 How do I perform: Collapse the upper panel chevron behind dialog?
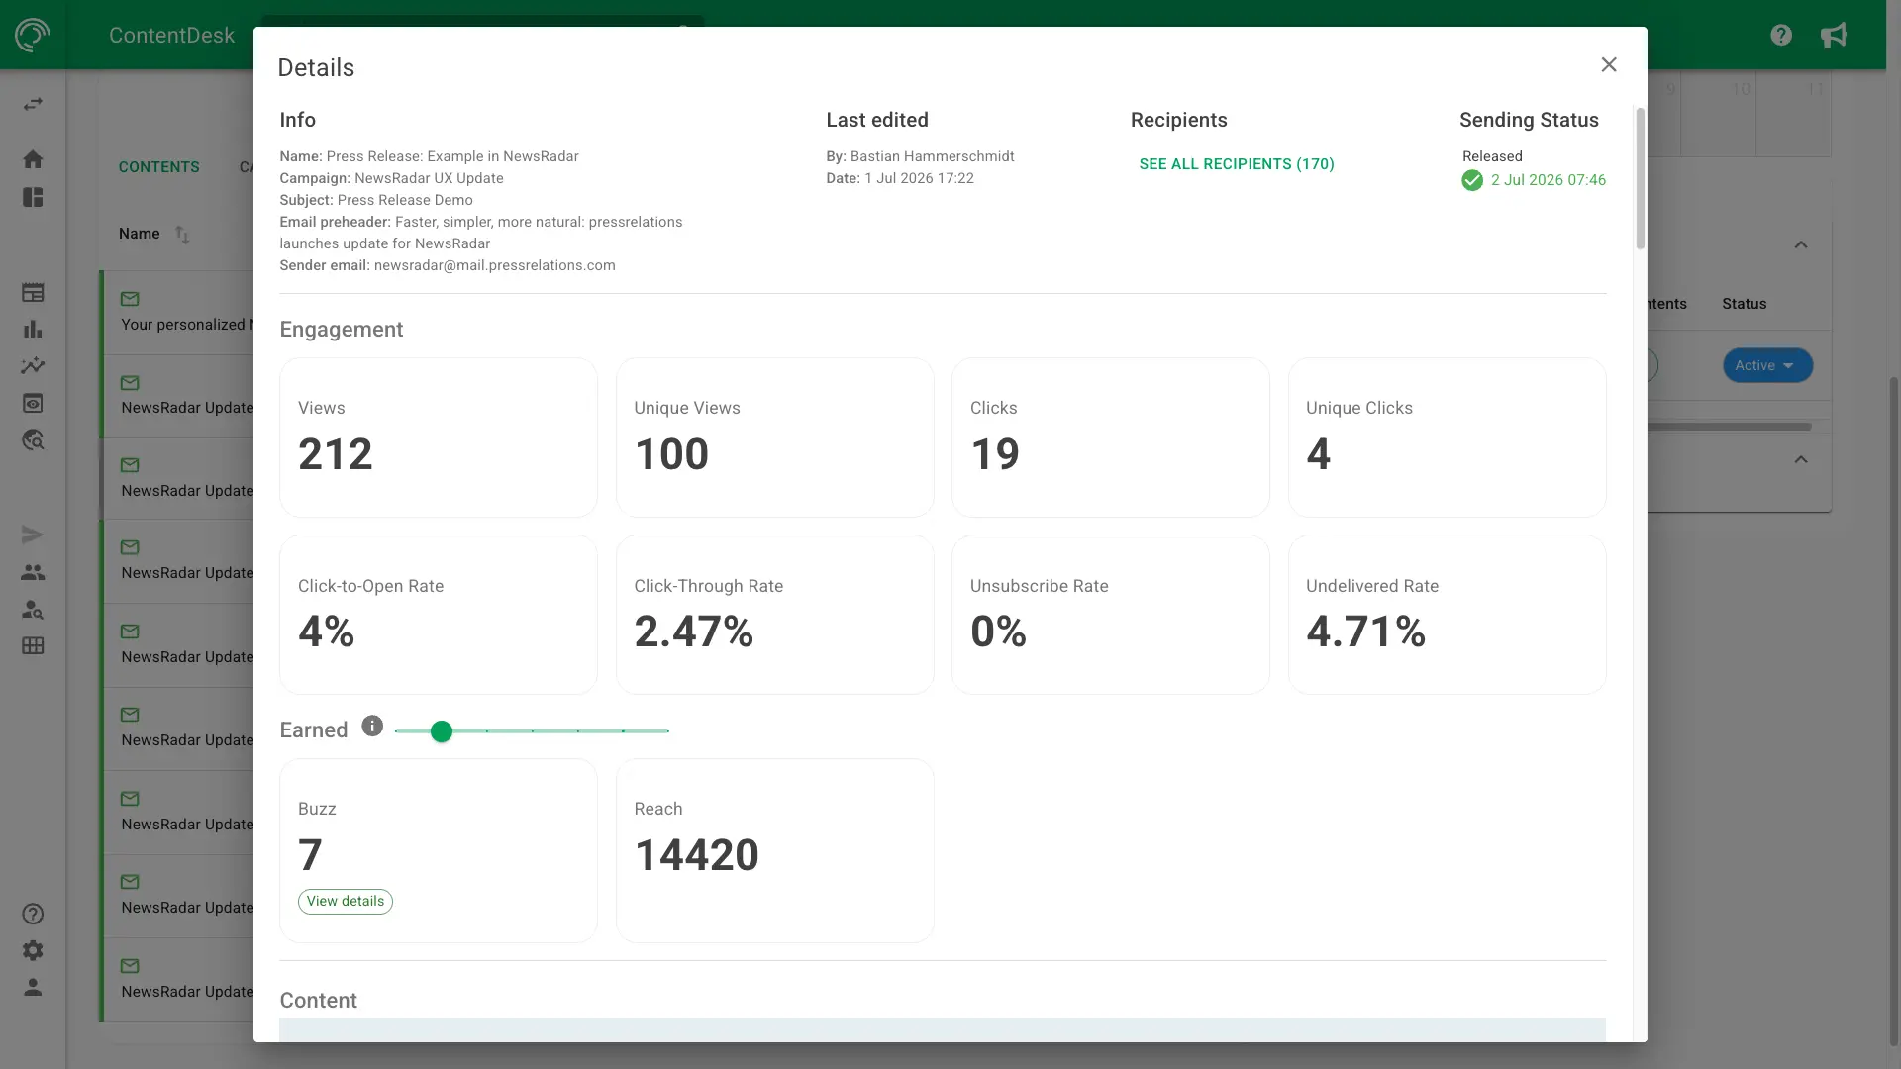[1801, 244]
